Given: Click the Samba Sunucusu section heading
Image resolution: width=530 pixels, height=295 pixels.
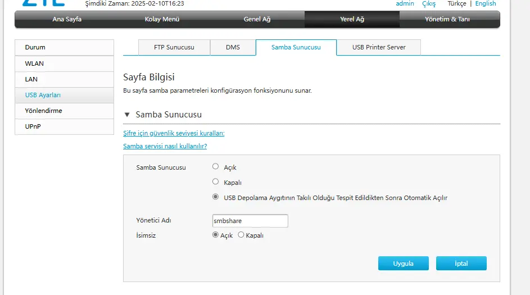Looking at the screenshot, I should 169,115.
